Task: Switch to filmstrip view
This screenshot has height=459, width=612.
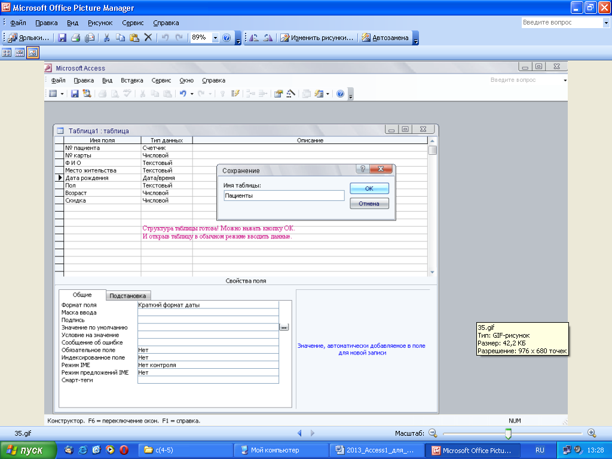Action: 20,53
